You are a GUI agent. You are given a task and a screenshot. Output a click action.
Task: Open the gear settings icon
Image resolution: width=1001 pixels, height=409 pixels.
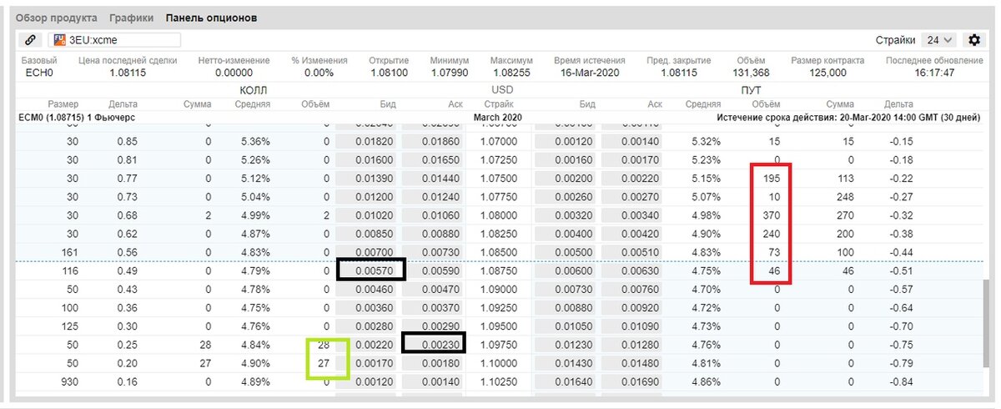(x=973, y=40)
